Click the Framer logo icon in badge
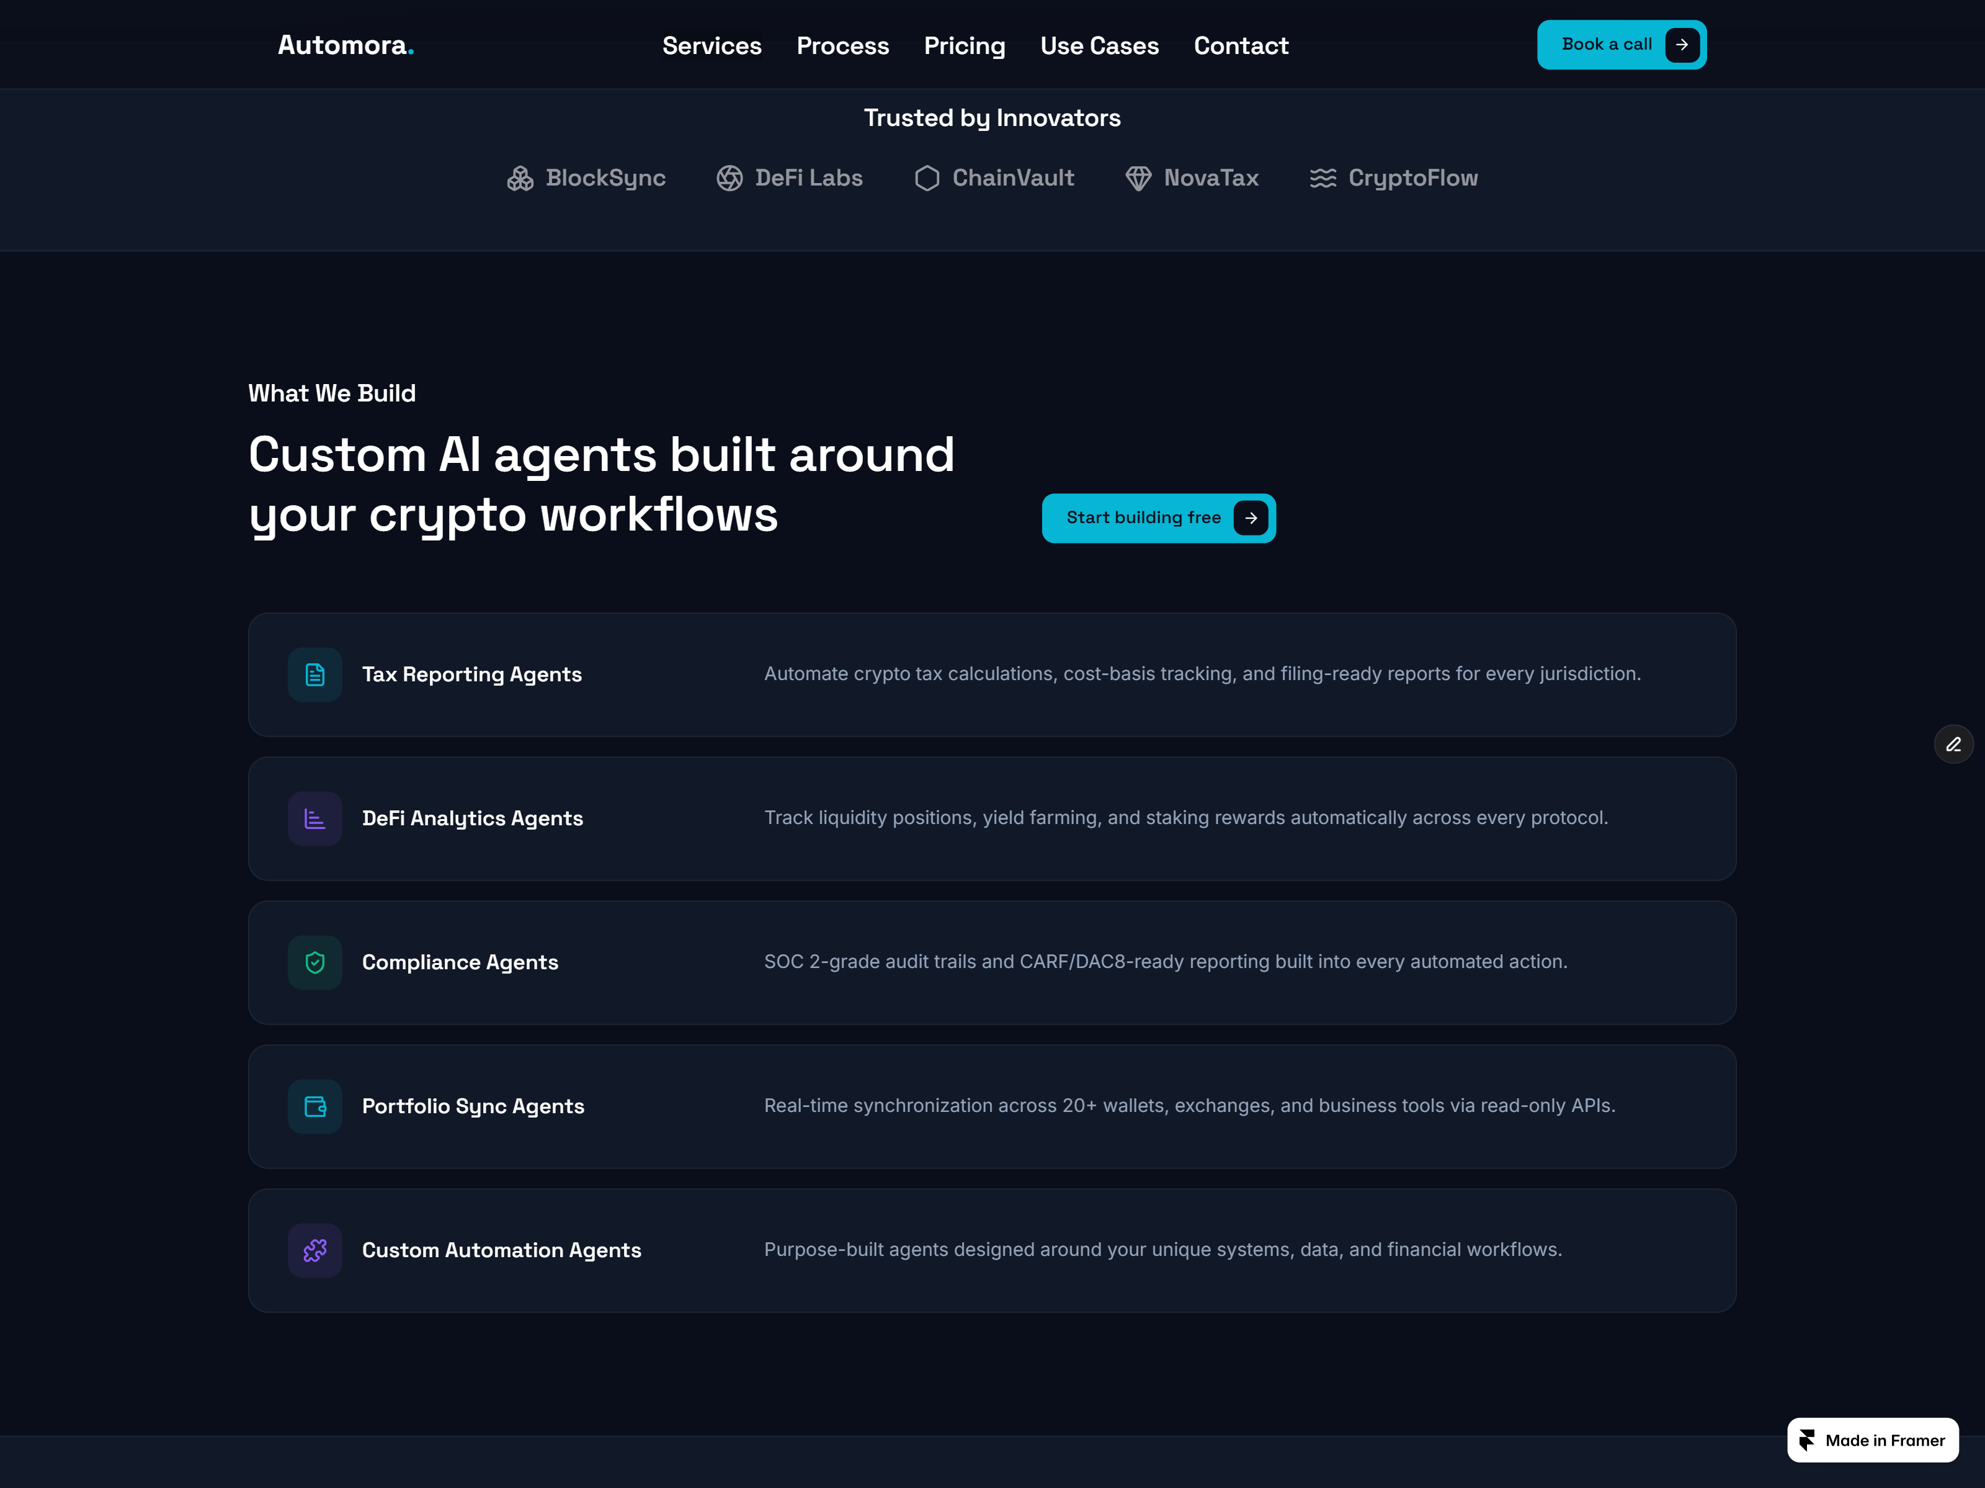Screen dimensions: 1985x1488 (1808, 1440)
